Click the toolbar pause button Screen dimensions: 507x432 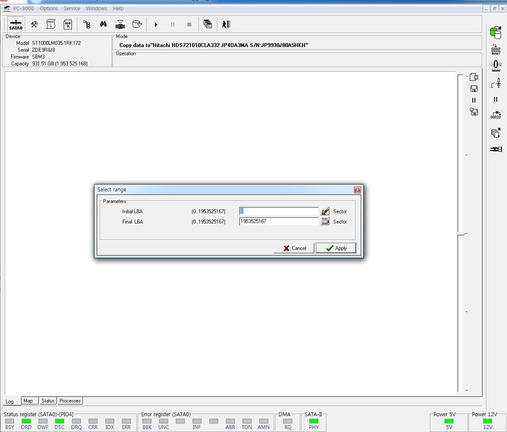pyautogui.click(x=173, y=24)
